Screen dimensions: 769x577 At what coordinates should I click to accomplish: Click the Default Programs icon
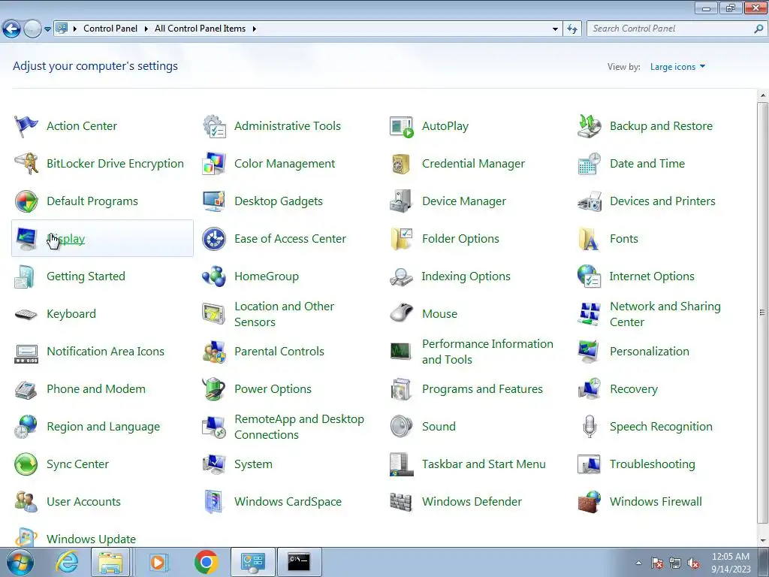point(26,201)
